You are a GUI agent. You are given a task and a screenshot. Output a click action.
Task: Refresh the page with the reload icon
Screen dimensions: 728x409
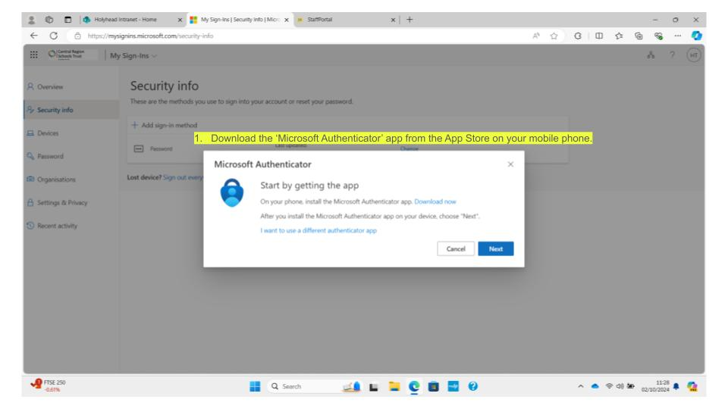click(54, 36)
